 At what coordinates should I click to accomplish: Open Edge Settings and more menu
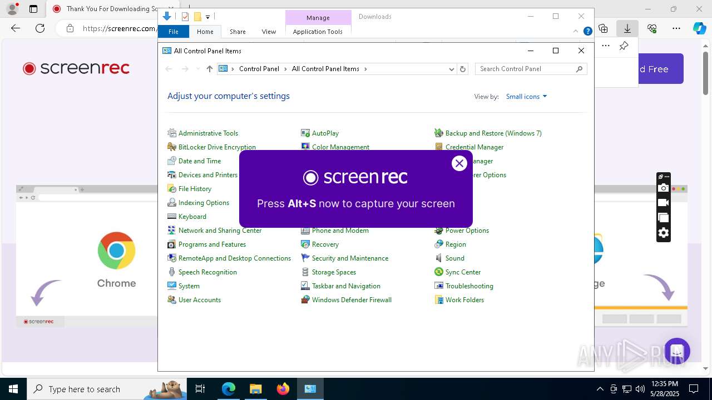[x=676, y=28]
